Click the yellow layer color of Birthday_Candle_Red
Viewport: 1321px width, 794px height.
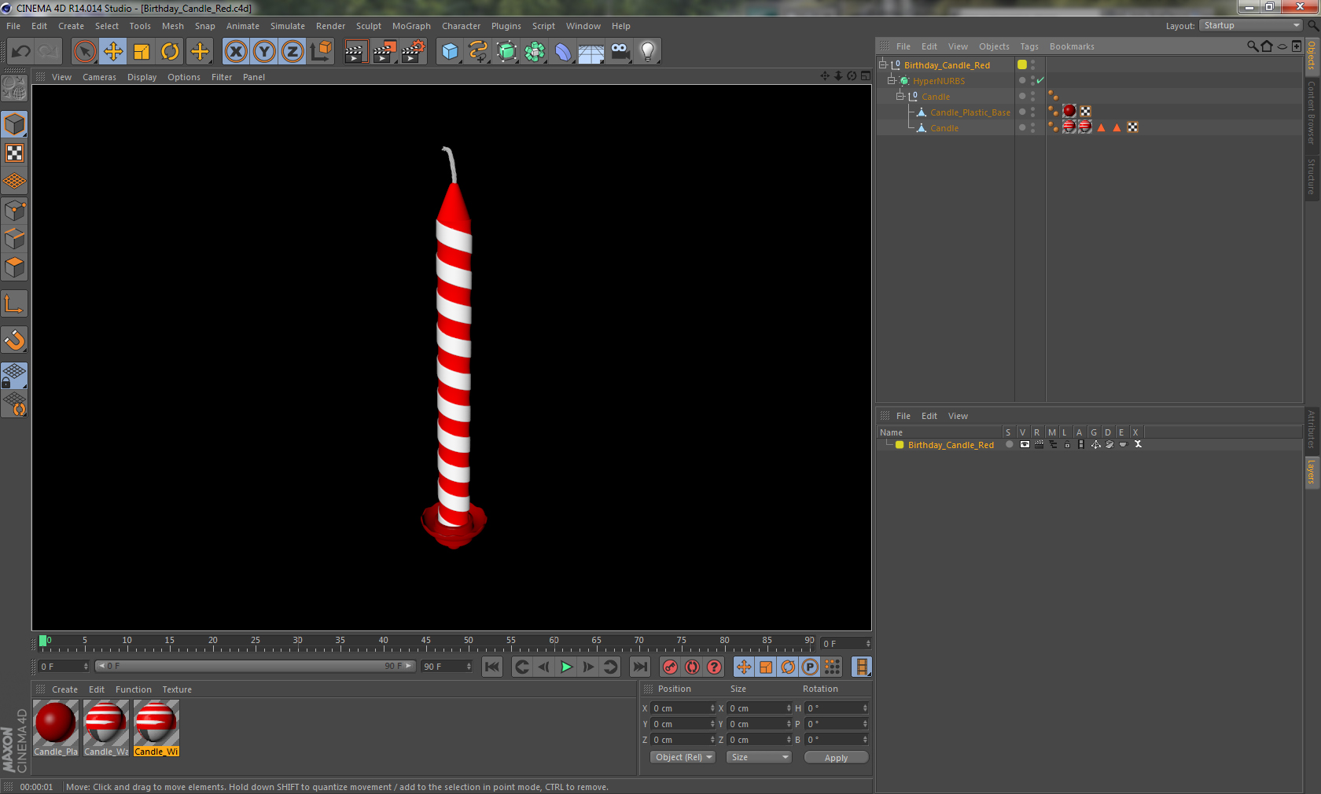click(x=1022, y=64)
